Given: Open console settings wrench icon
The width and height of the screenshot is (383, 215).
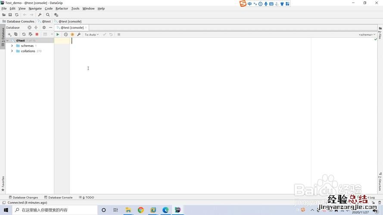Looking at the screenshot, I should point(79,34).
